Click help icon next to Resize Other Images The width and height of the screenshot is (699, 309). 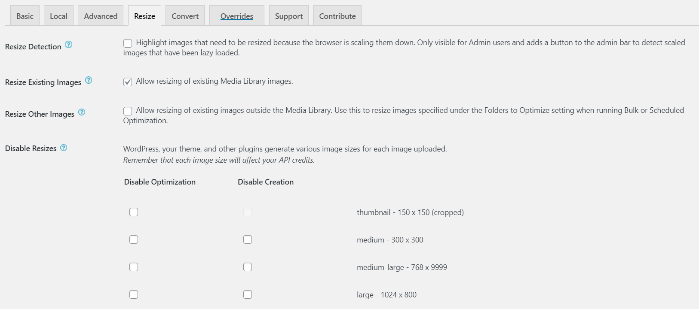point(82,112)
